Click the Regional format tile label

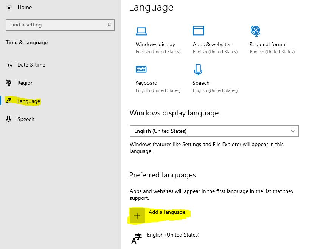tap(268, 45)
